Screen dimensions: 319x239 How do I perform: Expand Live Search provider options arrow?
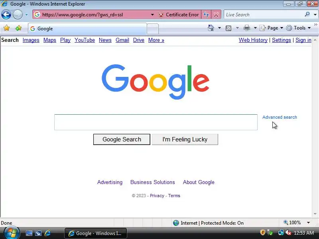(315, 15)
